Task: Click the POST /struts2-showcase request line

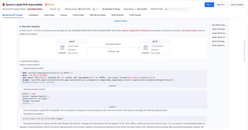Action: 47,73
